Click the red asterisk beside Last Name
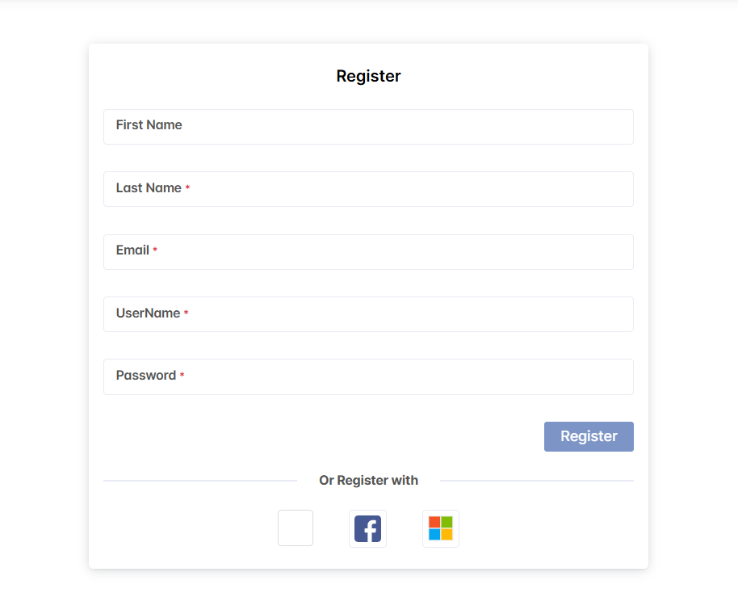This screenshot has height=593, width=738. point(187,188)
